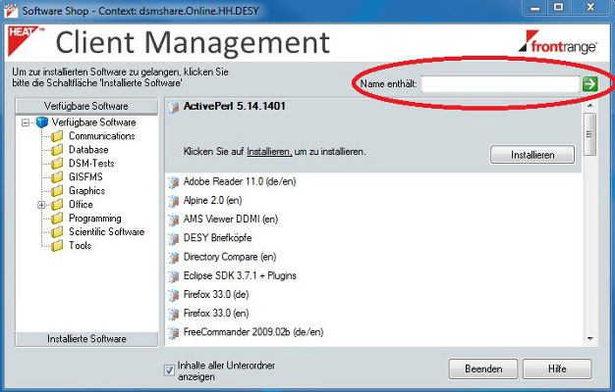
Task: Click the Firefox 33.0 (en) package icon
Action: pyautogui.click(x=173, y=314)
